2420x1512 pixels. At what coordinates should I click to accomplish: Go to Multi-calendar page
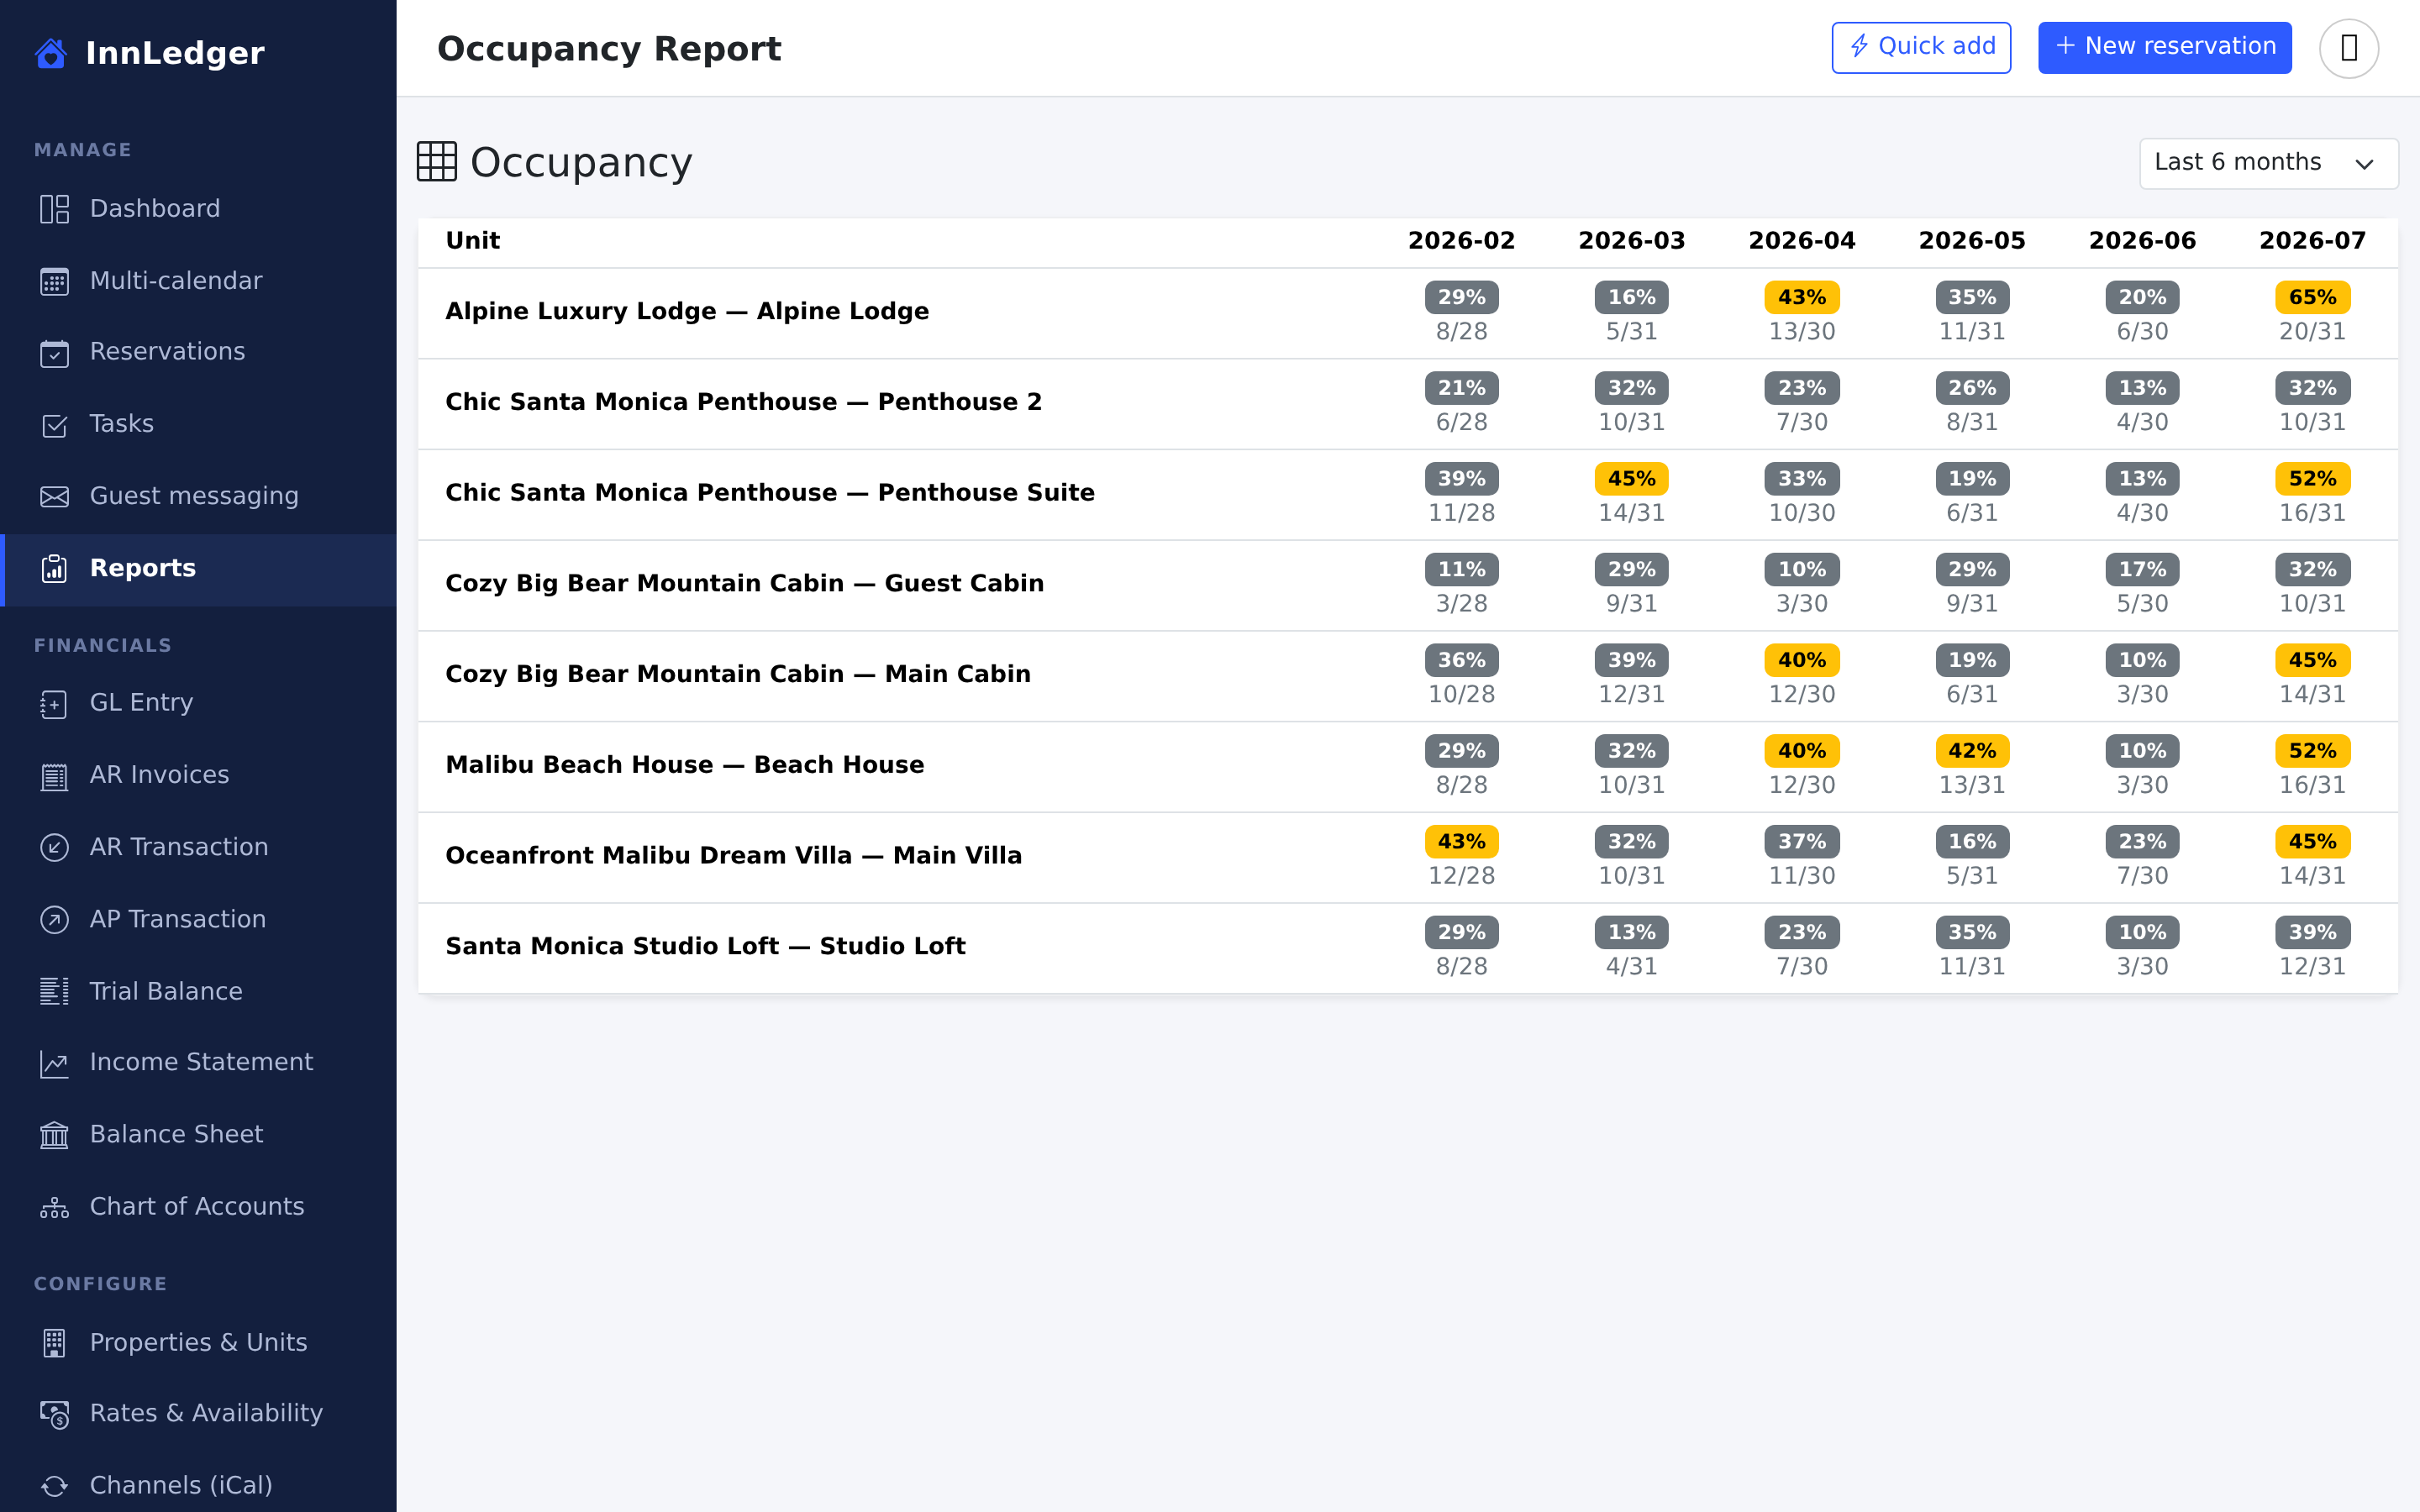click(x=198, y=281)
